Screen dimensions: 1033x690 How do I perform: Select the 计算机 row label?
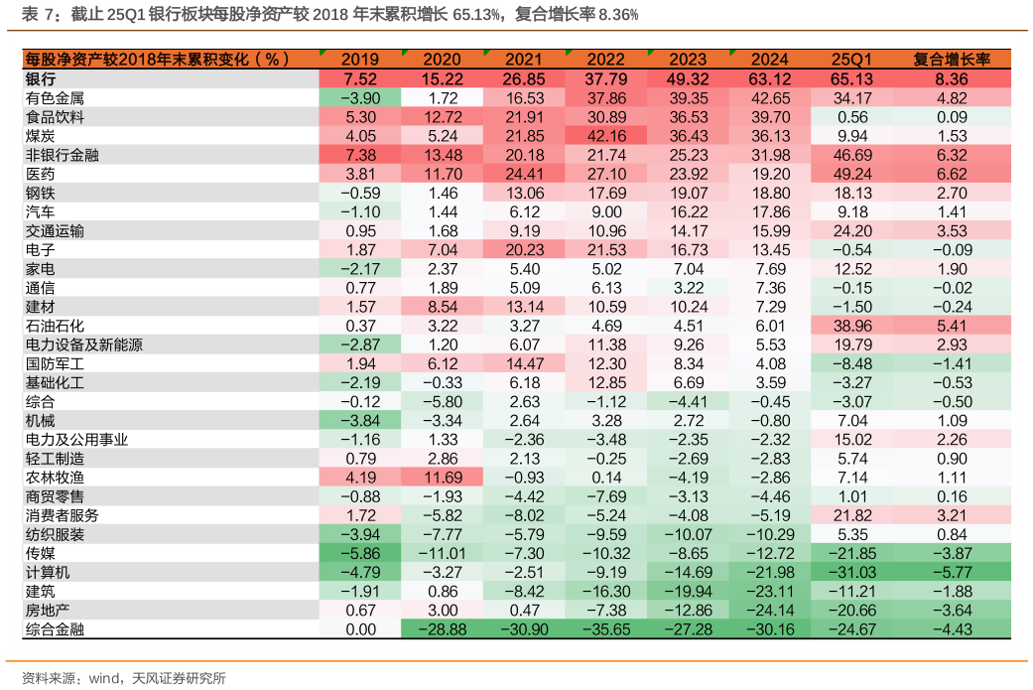47,573
